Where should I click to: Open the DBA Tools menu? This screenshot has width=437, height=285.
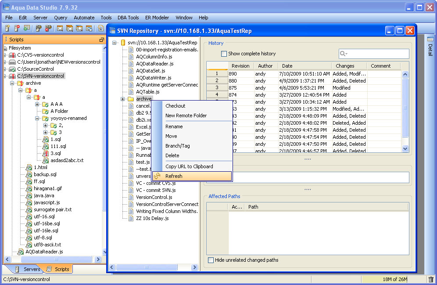pyautogui.click(x=128, y=18)
